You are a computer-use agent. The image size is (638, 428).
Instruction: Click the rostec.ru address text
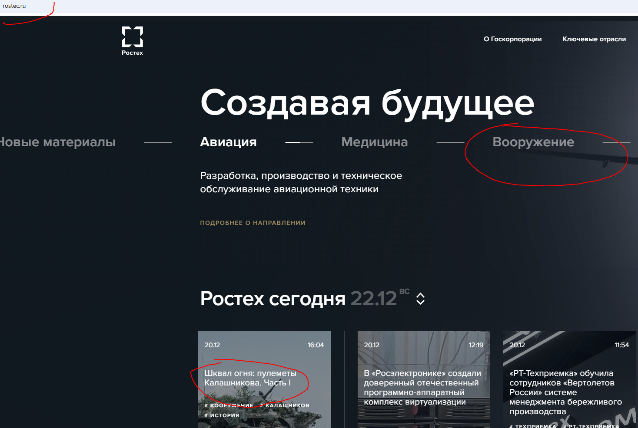pos(14,6)
